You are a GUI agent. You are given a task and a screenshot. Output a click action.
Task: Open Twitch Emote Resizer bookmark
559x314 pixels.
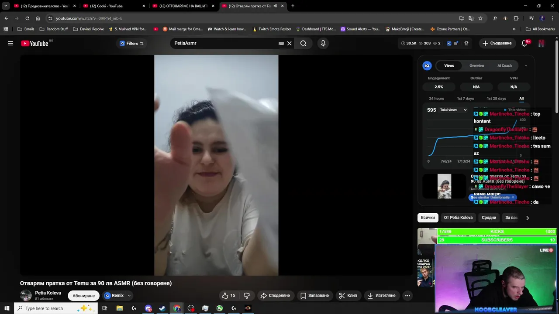(x=272, y=29)
